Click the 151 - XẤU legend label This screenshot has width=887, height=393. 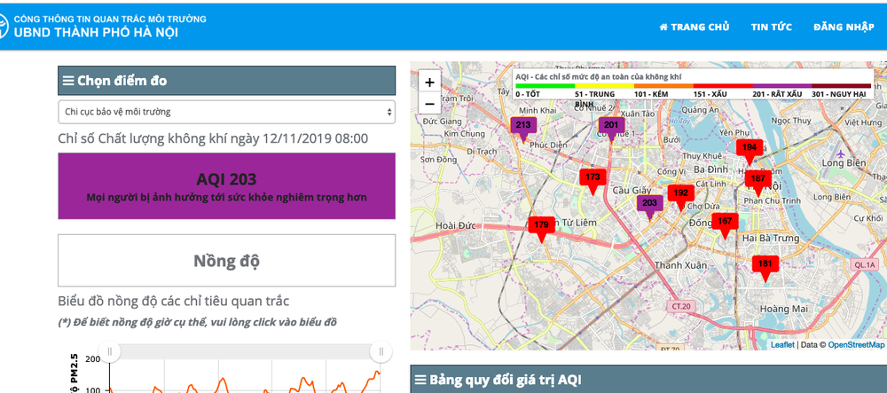(710, 93)
